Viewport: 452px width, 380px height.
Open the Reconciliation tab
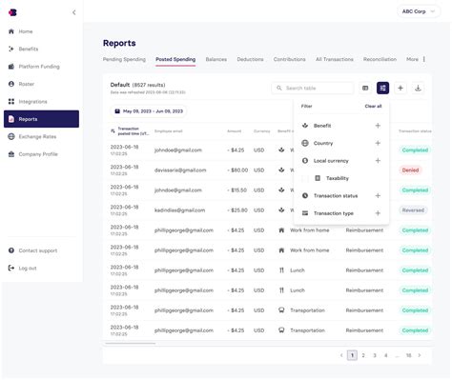(380, 59)
